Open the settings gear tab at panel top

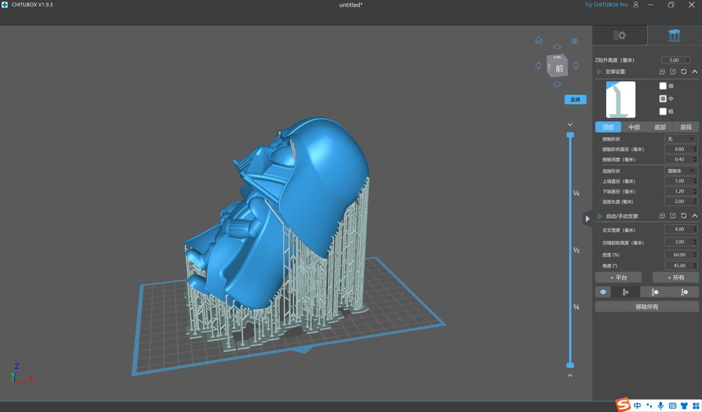click(x=620, y=35)
